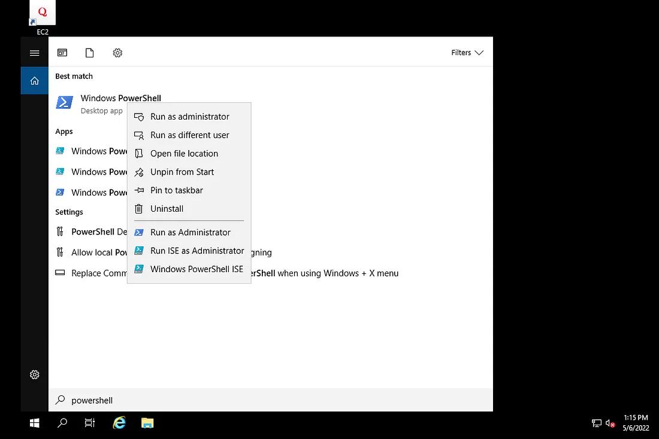The image size is (659, 439).
Task: Click taskbar Search icon
Action: 62,423
